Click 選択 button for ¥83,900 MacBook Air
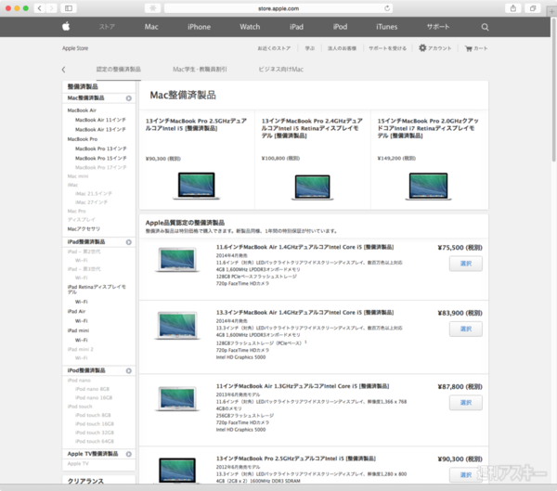Viewport: 557px width, 491px height. coord(466,329)
